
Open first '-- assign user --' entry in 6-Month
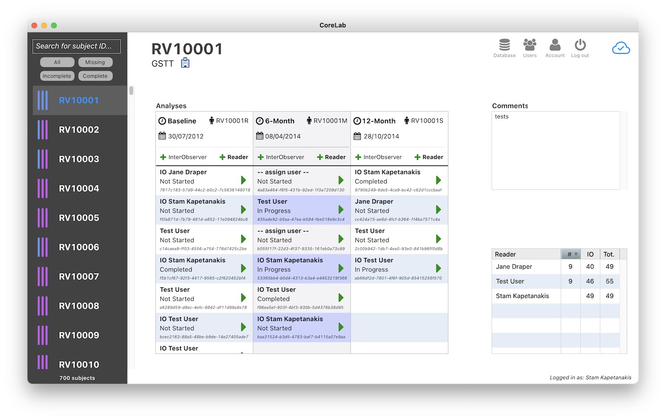tap(283, 172)
